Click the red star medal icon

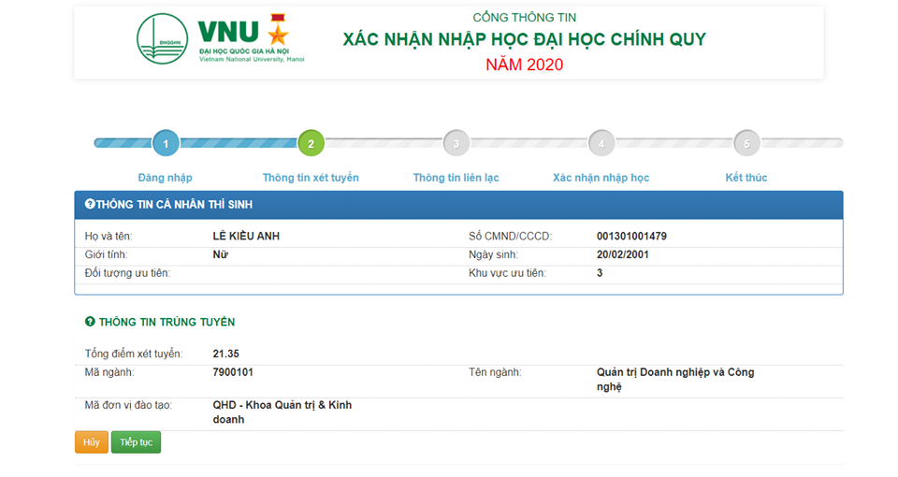click(279, 29)
